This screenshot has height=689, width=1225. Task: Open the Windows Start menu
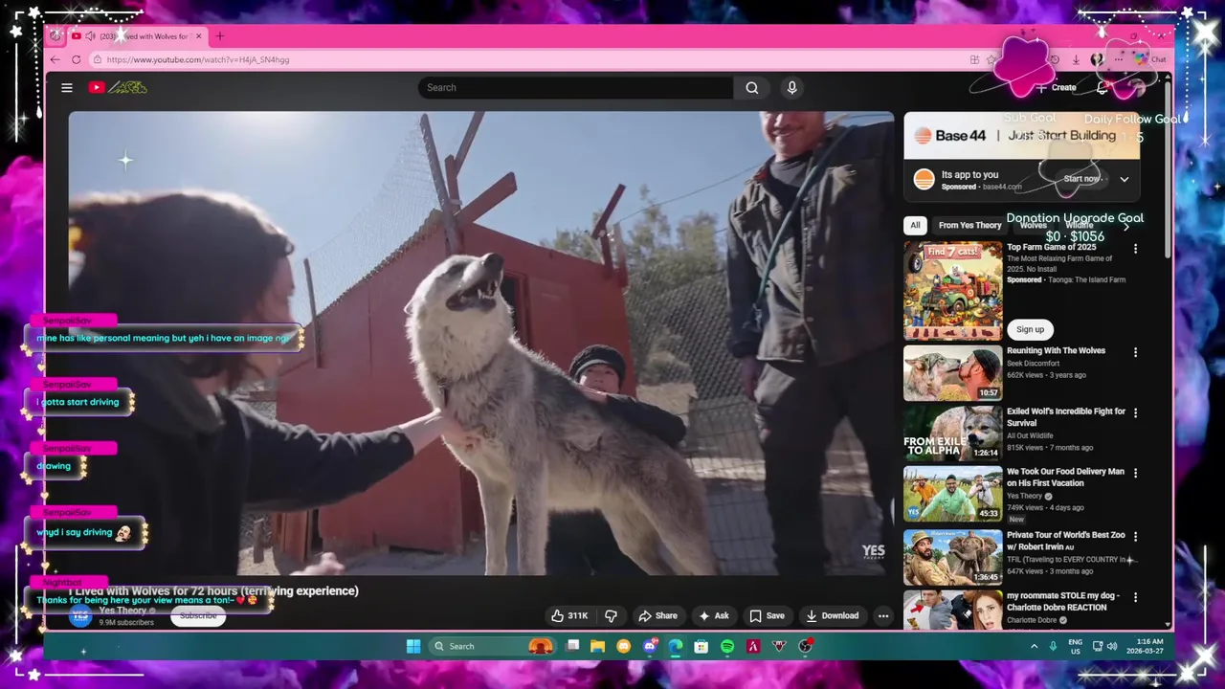click(413, 646)
